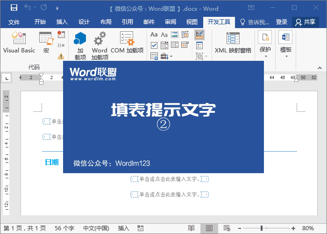
Task: Insert a building block gallery control
Action: 185,35
